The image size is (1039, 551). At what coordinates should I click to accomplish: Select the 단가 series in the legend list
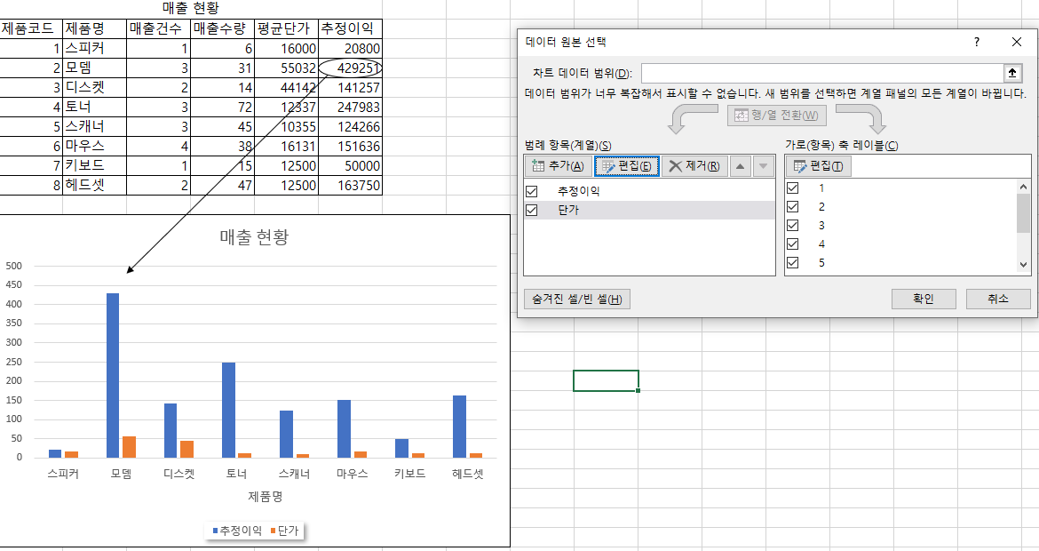click(x=568, y=210)
